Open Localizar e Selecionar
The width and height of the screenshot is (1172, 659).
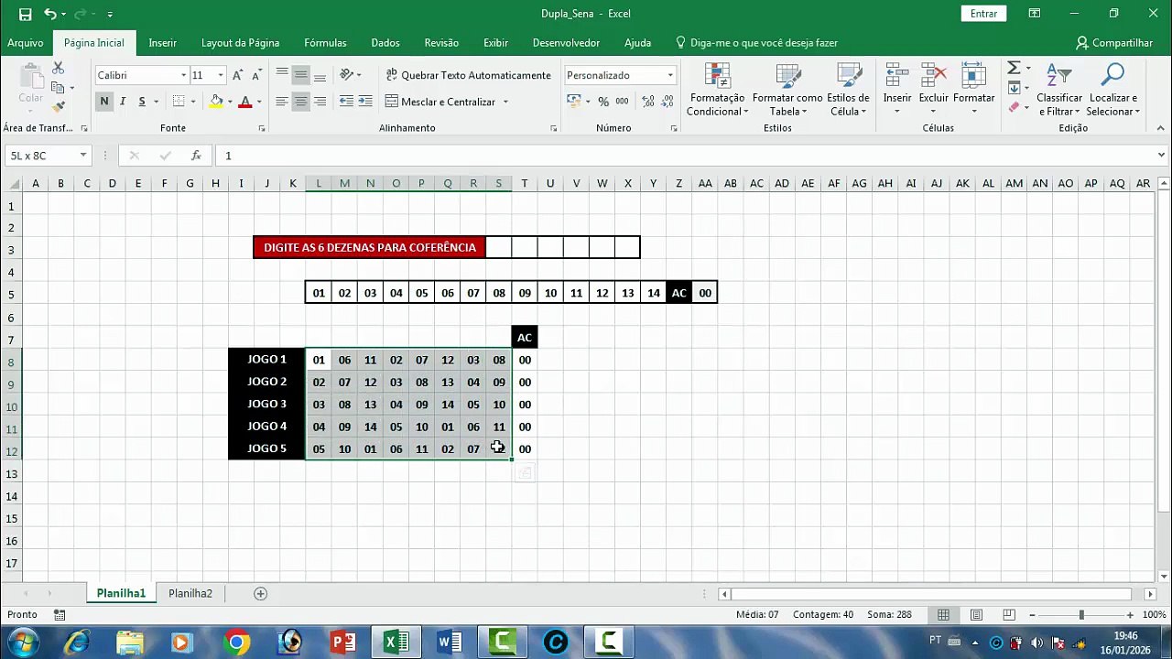point(1113,90)
